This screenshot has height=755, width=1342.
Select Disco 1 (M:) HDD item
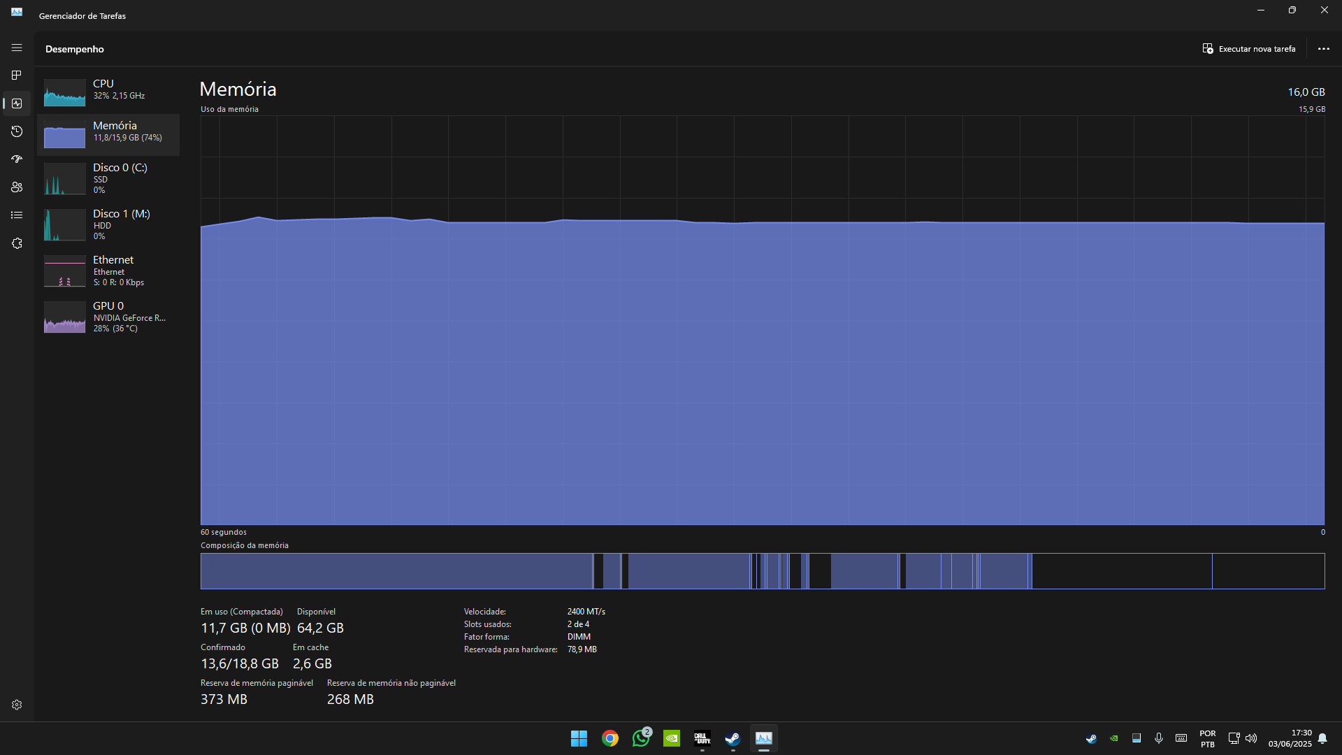click(x=108, y=224)
